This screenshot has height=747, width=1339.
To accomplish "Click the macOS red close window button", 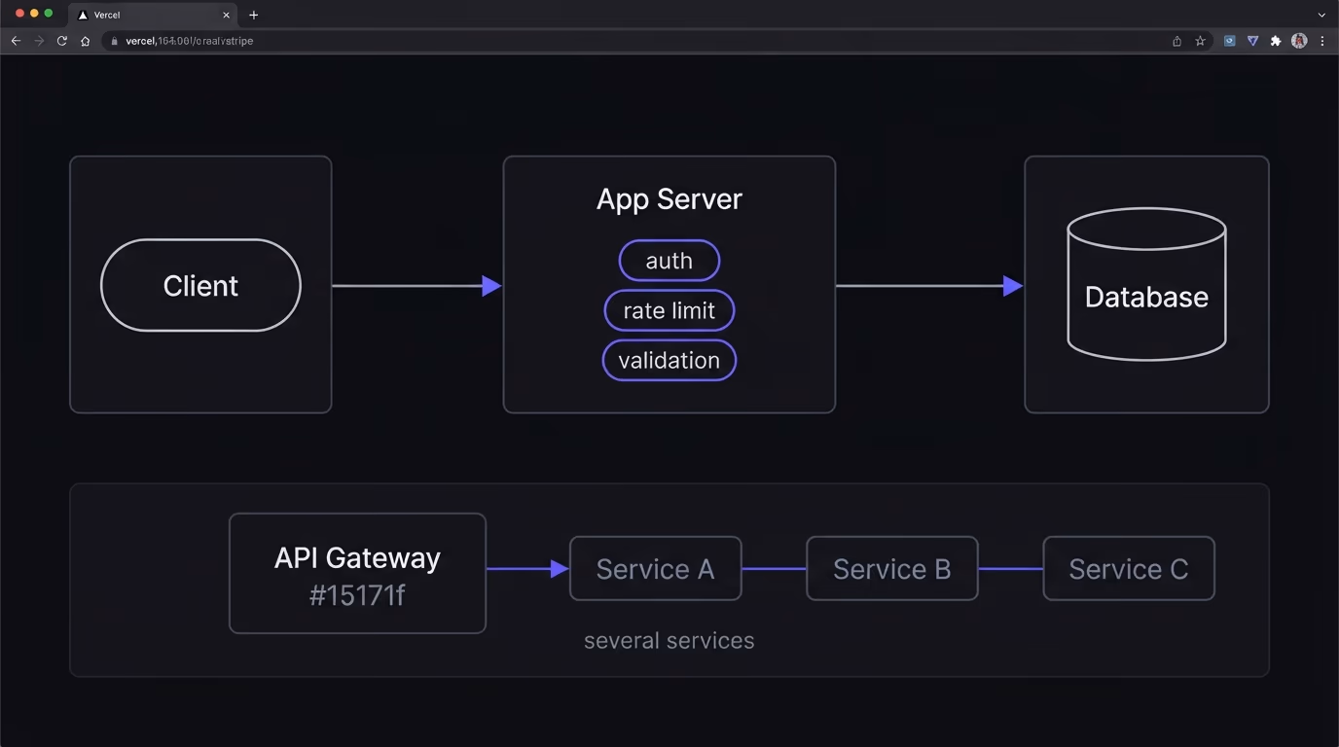I will pos(19,14).
